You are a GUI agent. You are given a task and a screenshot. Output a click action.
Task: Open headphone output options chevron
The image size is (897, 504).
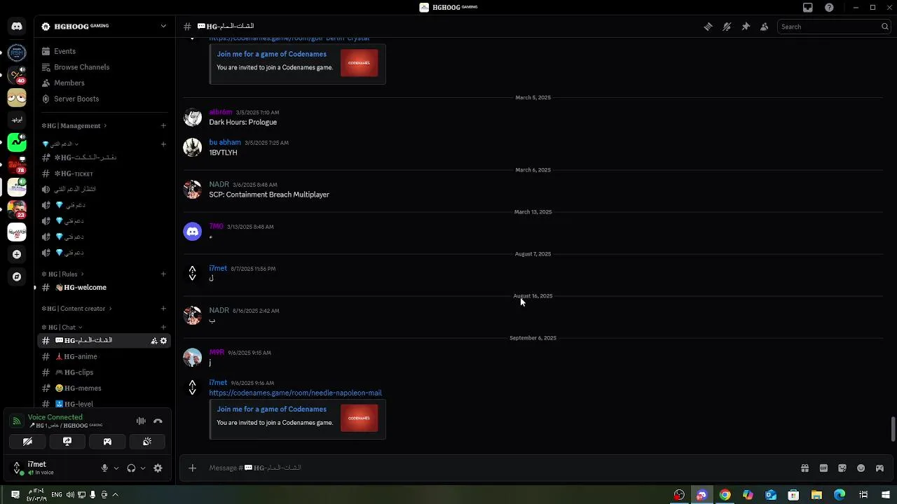[x=143, y=468]
